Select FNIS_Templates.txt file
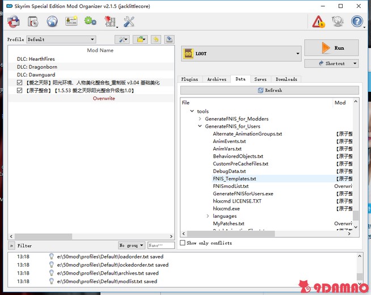The height and width of the screenshot is (295, 371). 234,179
